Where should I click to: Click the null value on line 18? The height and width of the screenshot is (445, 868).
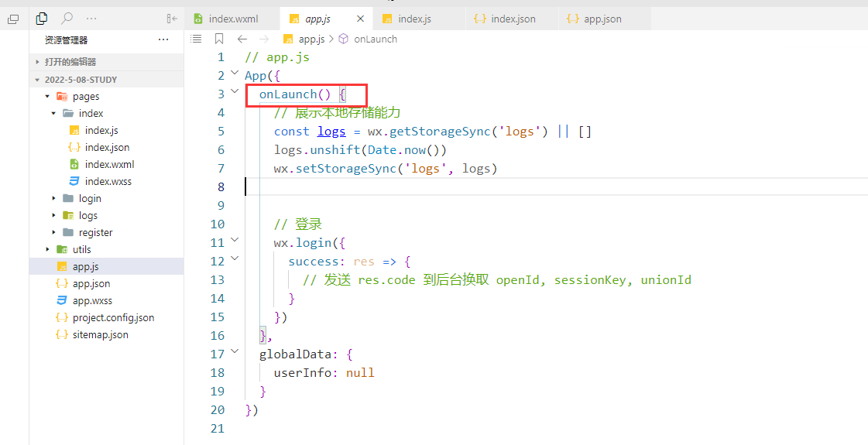point(360,372)
